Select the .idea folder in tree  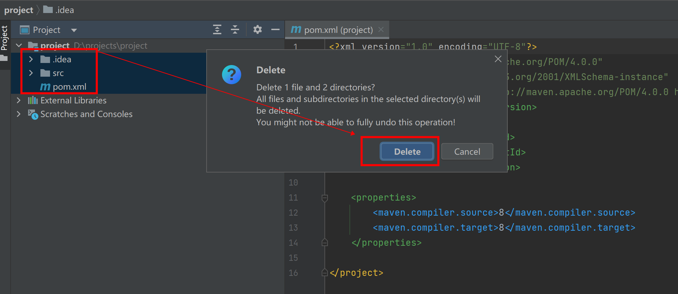tap(62, 59)
